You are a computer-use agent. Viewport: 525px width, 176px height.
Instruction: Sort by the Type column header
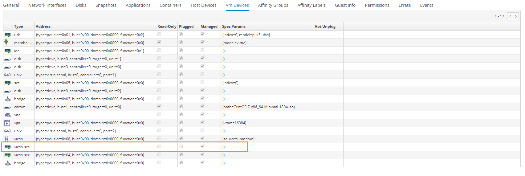pos(18,27)
